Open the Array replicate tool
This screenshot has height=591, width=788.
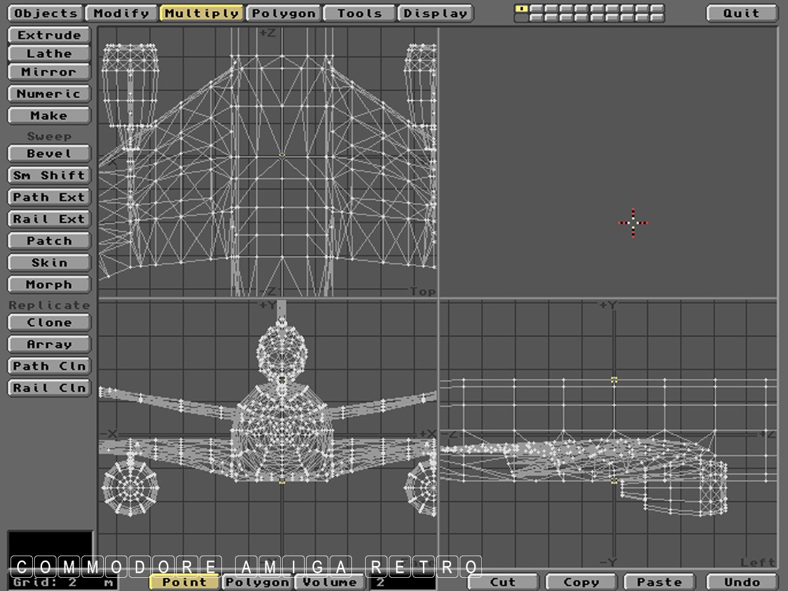click(49, 345)
